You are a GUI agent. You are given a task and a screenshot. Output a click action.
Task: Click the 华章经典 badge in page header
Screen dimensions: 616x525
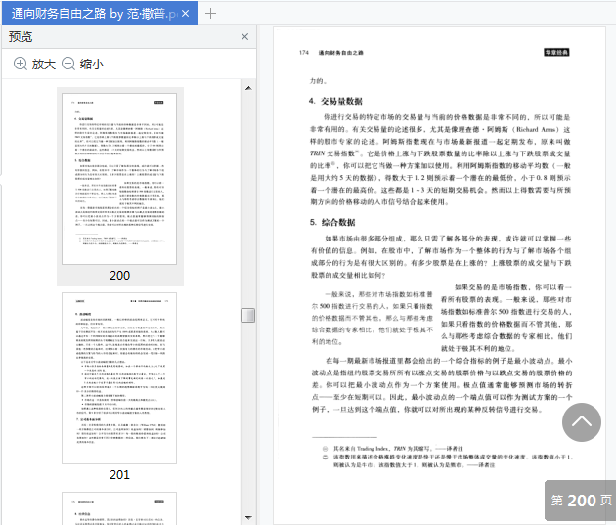click(556, 52)
